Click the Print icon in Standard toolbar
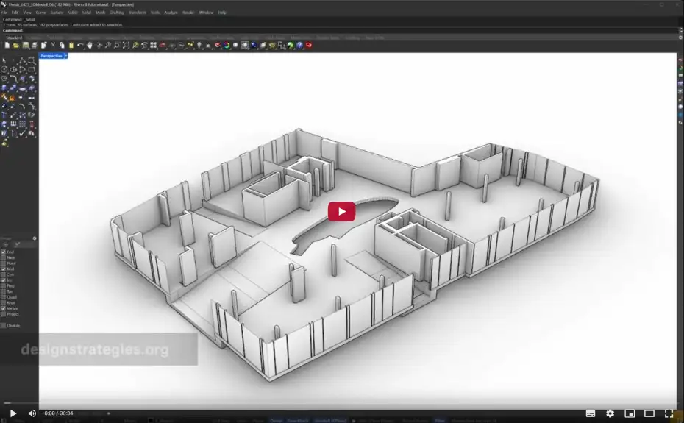The height and width of the screenshot is (423, 684). [35, 45]
